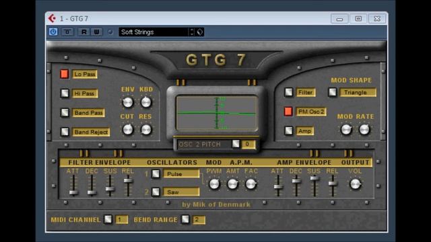Click the Band Reject label
431x242 pixels.
coord(91,132)
